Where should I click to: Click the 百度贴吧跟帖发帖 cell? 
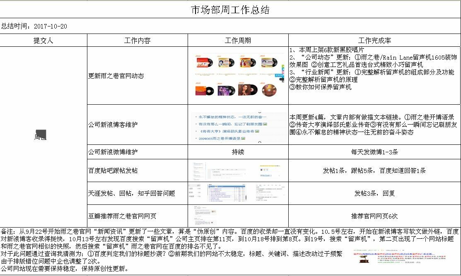[x=137, y=170]
